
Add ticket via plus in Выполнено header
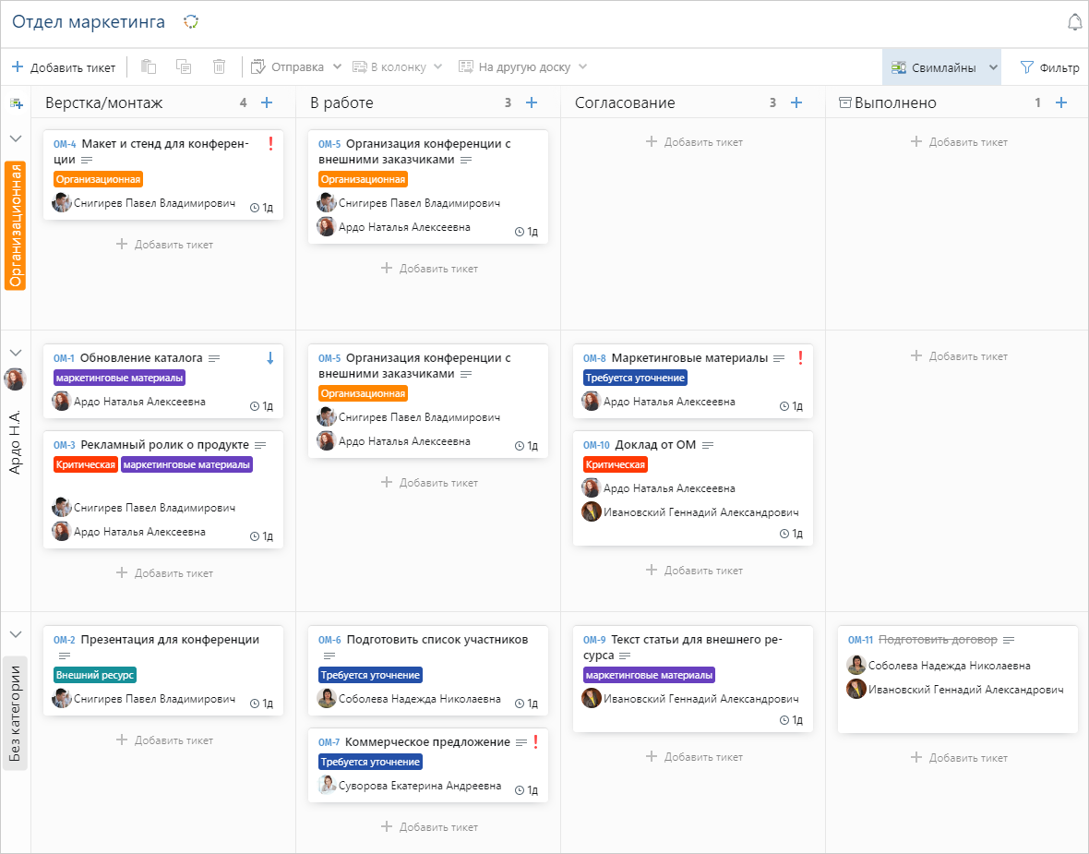(1061, 103)
